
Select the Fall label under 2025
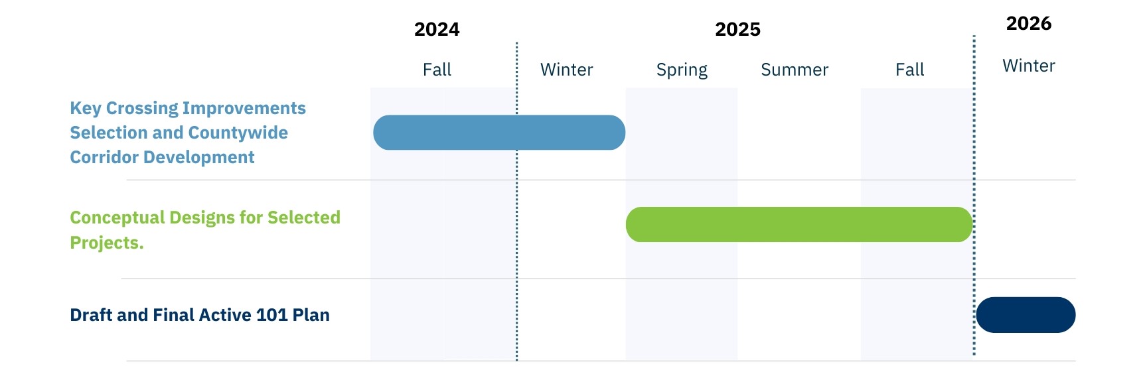[909, 70]
